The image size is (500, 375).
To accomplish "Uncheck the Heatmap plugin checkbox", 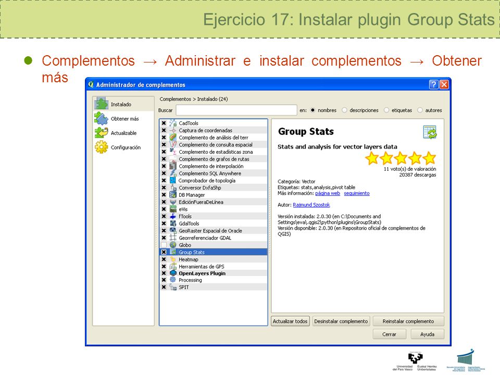I will [x=164, y=259].
